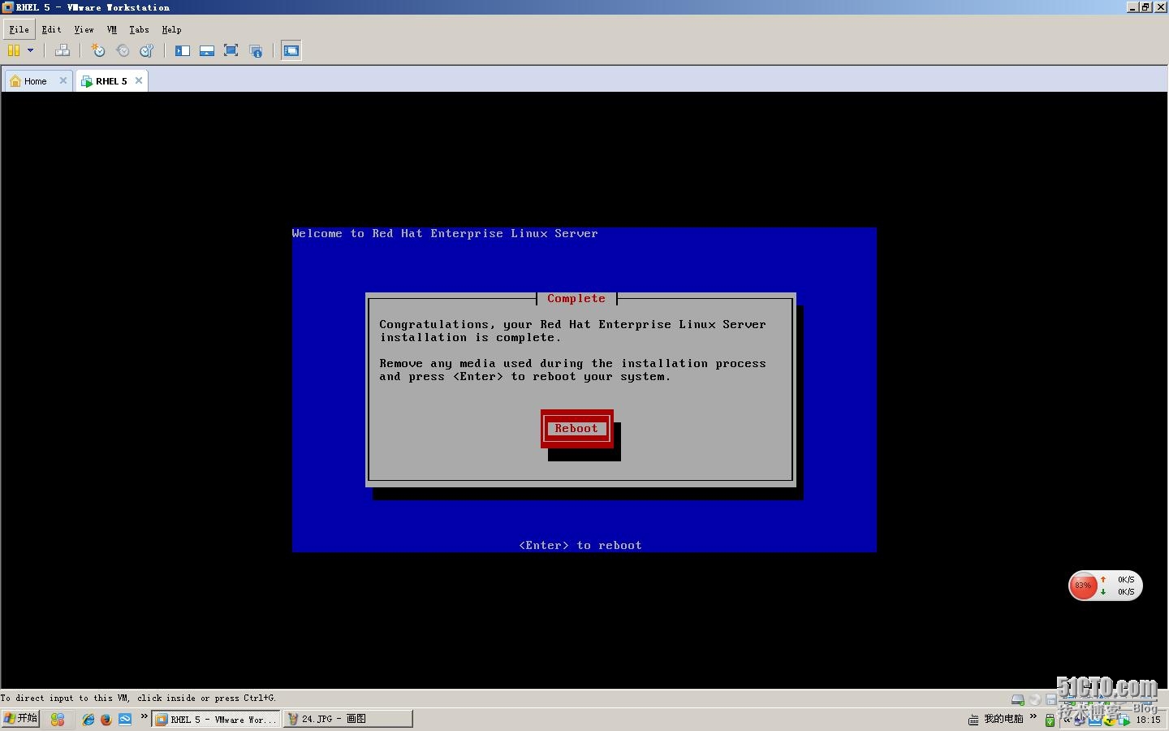
Task: Toggle the library sidebar view icon
Action: 183,50
